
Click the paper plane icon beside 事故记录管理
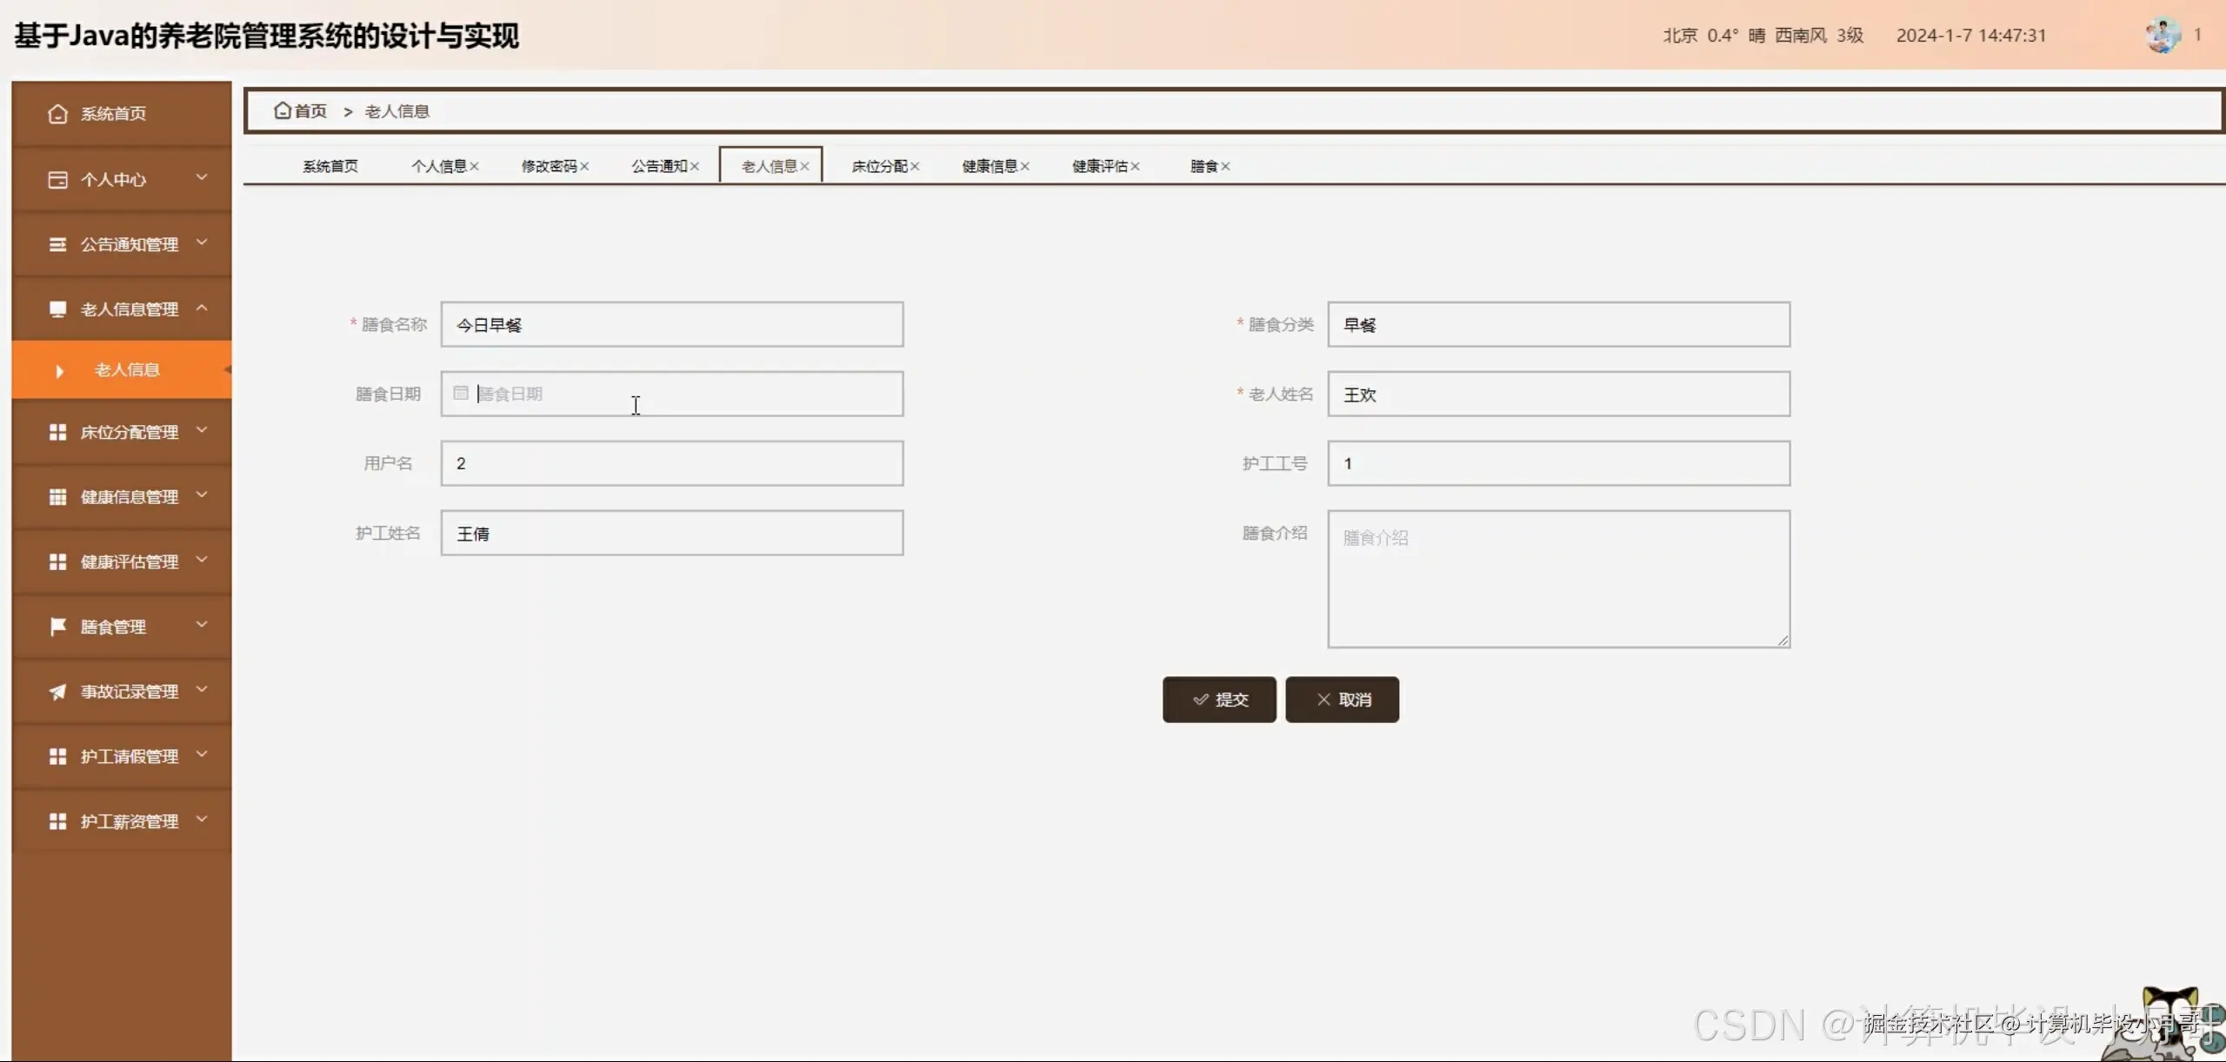[57, 691]
